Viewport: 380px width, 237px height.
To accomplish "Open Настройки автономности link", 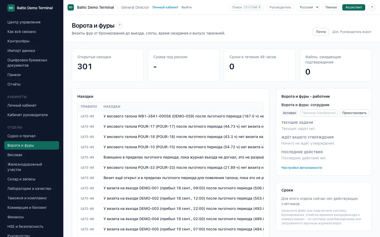I will pos(302,168).
